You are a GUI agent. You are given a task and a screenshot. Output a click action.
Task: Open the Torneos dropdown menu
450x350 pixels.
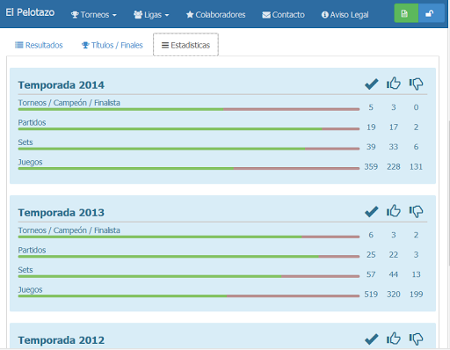point(94,15)
